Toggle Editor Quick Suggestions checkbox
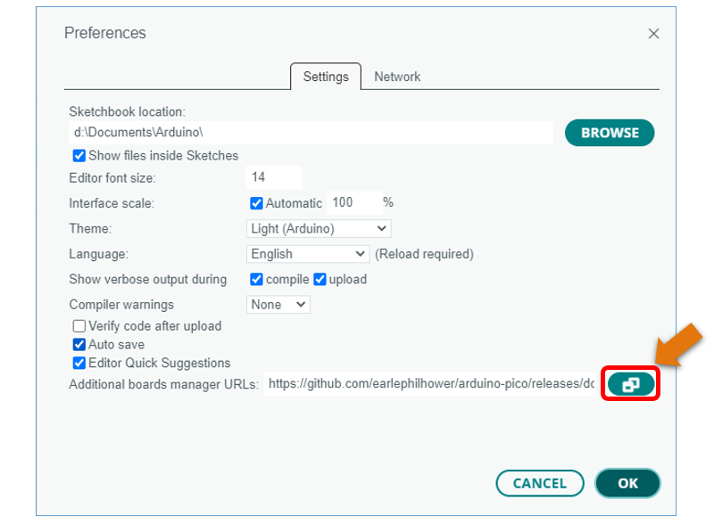This screenshot has height=524, width=714. [x=79, y=363]
